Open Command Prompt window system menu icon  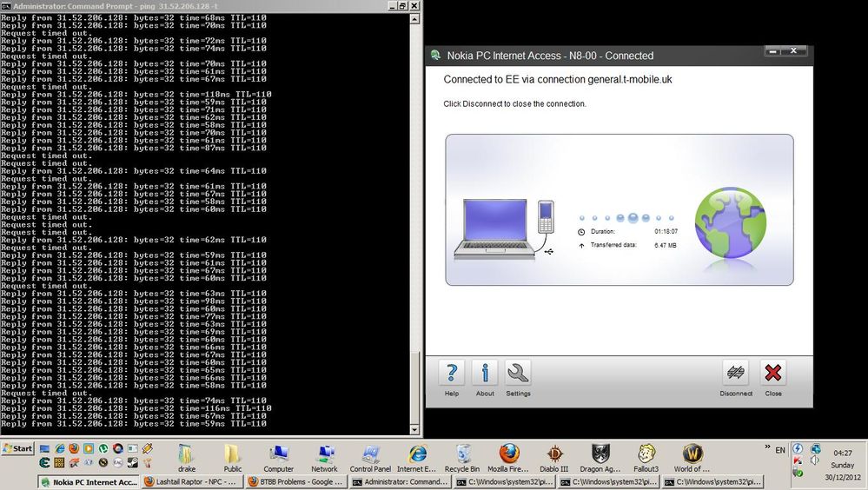point(6,6)
